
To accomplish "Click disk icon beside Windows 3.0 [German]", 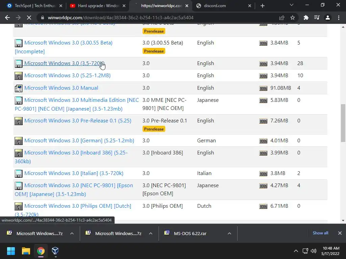I will pyautogui.click(x=19, y=141).
